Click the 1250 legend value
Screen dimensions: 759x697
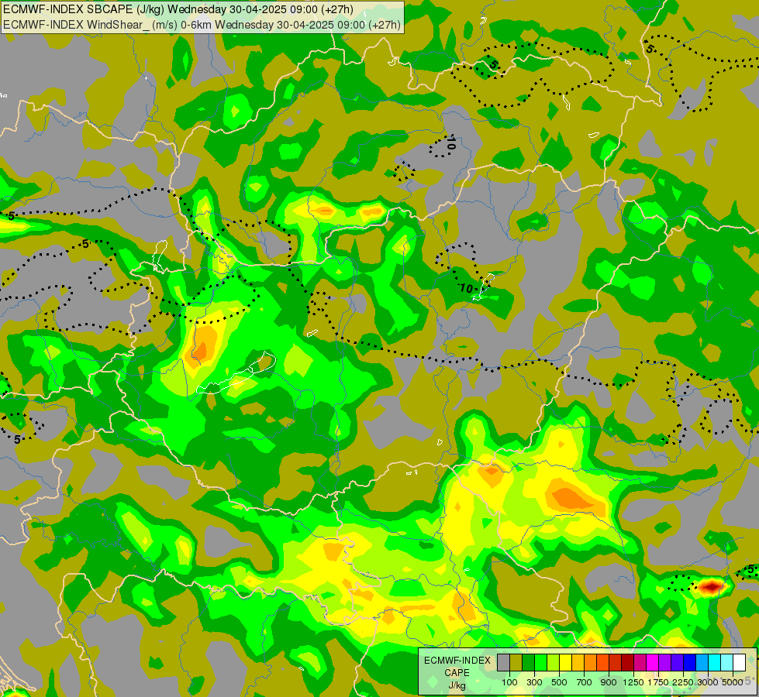click(x=633, y=682)
